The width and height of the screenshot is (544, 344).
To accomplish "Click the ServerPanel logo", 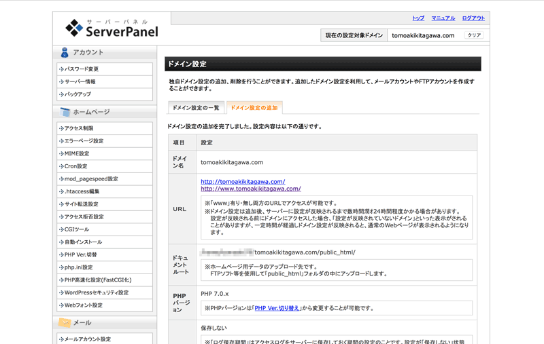I will click(112, 28).
